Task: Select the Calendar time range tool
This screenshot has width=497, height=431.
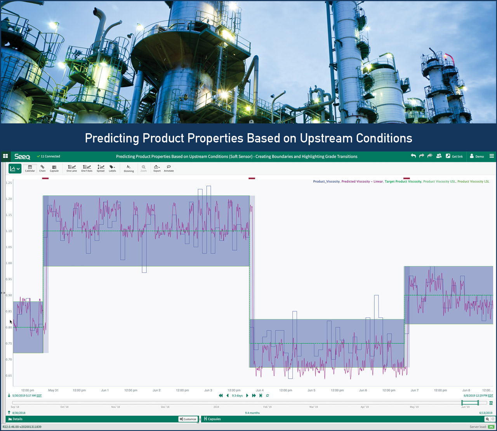Action: (x=30, y=169)
